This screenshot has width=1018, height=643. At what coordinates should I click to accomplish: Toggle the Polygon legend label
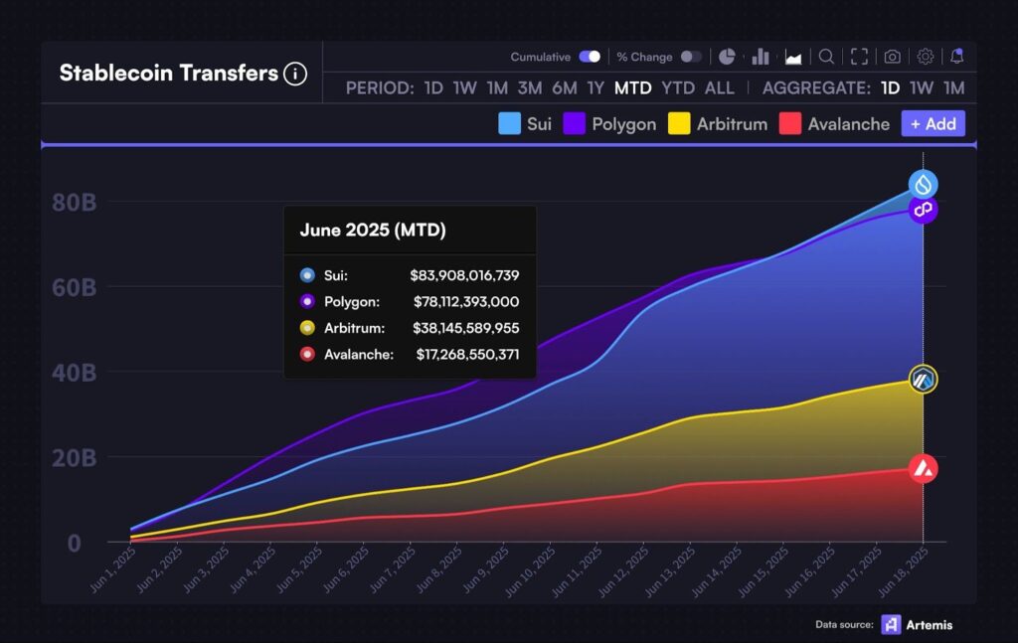pos(624,124)
